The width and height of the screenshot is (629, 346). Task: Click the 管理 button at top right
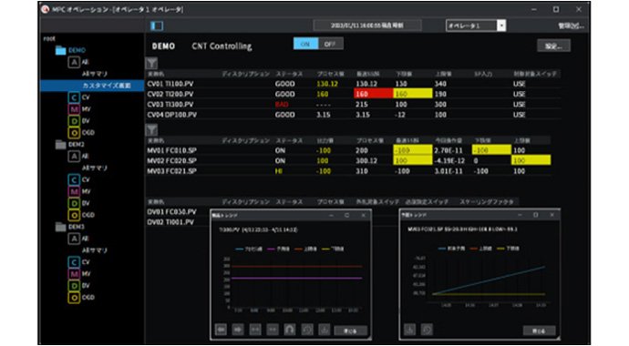point(572,26)
